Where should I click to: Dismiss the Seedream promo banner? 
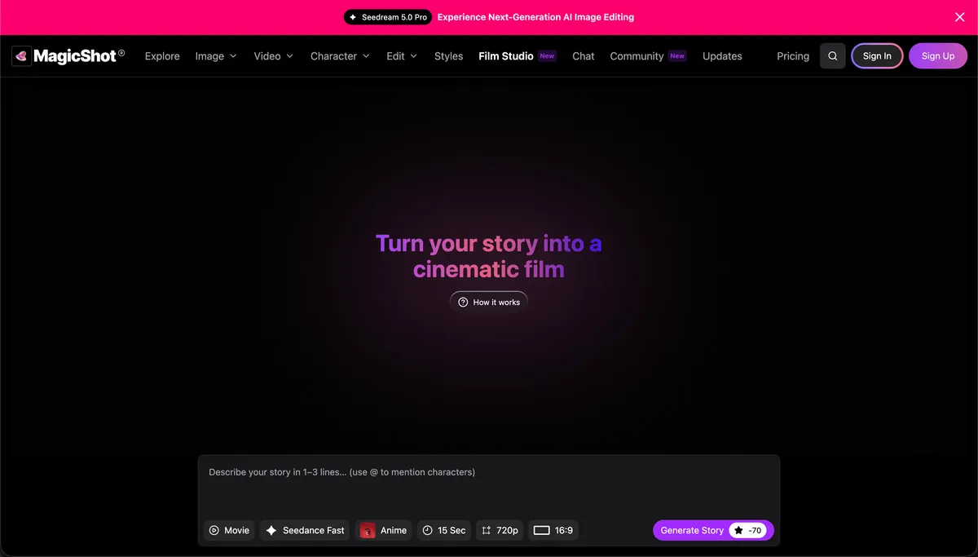[959, 17]
